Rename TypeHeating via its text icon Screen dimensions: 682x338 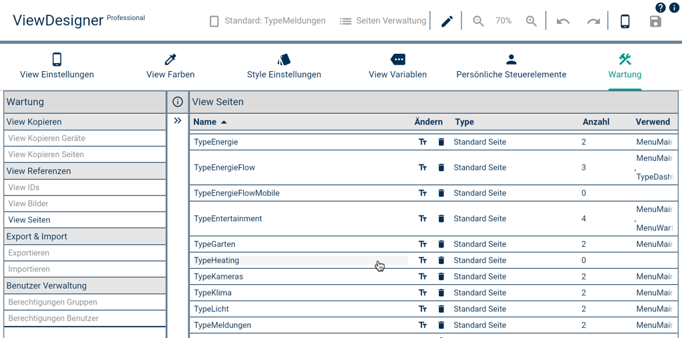422,260
